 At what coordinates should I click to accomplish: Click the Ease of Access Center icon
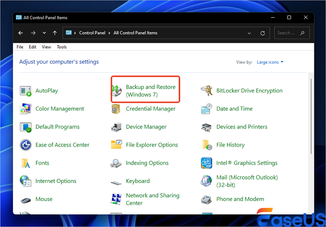pyautogui.click(x=25, y=145)
